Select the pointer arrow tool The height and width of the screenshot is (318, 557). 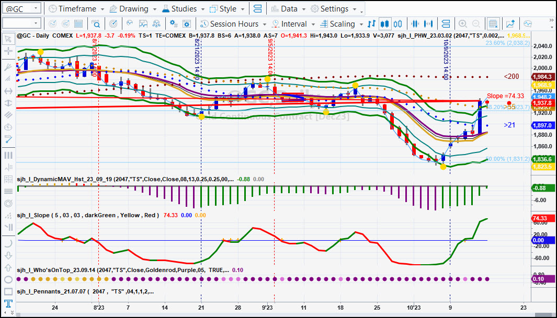[8, 39]
